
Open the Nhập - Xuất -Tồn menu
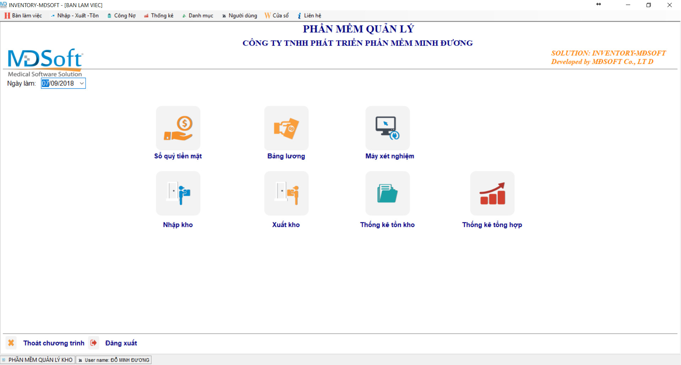75,16
